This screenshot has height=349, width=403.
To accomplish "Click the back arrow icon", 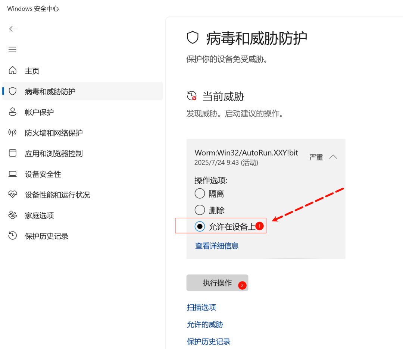I will pyautogui.click(x=12, y=29).
